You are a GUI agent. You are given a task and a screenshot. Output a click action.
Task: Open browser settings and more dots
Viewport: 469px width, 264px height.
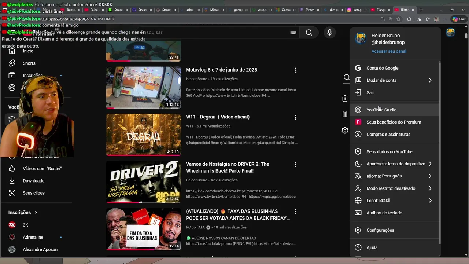coord(445,19)
